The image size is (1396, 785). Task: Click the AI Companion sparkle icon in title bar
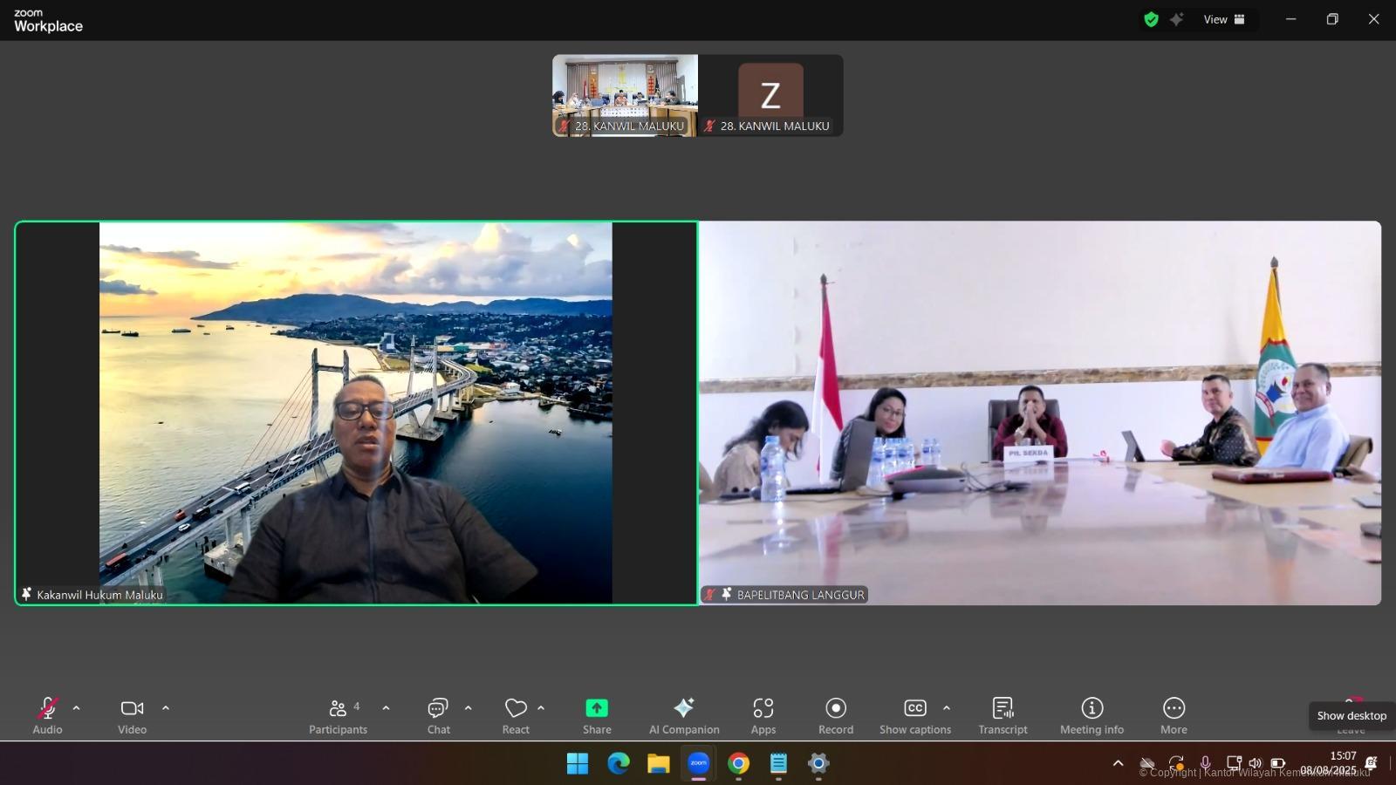[x=1177, y=19]
